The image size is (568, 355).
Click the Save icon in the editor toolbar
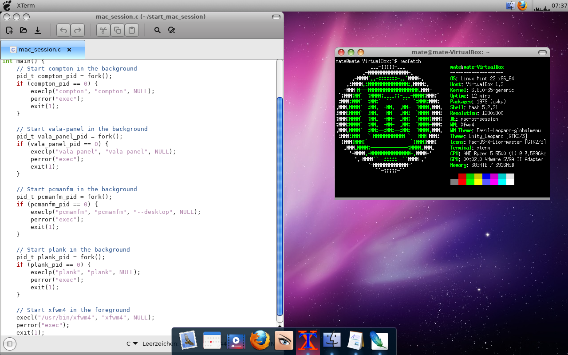38,30
